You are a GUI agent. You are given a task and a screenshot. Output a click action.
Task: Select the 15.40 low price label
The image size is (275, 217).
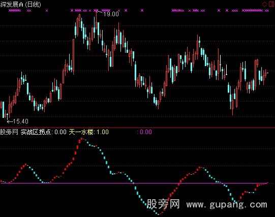[x=20, y=121]
